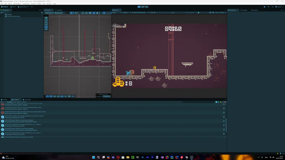The width and height of the screenshot is (285, 160).
Task: Open the Global rotation mode dropdown
Action: click(x=59, y=13)
